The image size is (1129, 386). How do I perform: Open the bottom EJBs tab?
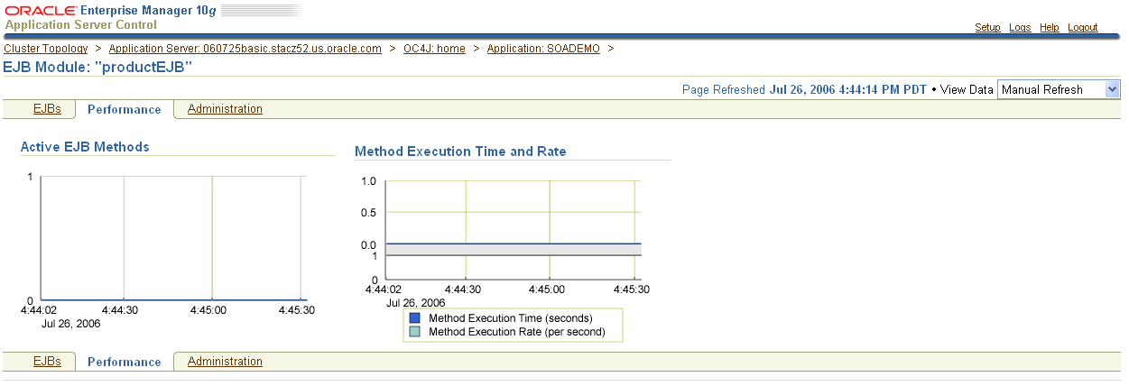(x=47, y=362)
